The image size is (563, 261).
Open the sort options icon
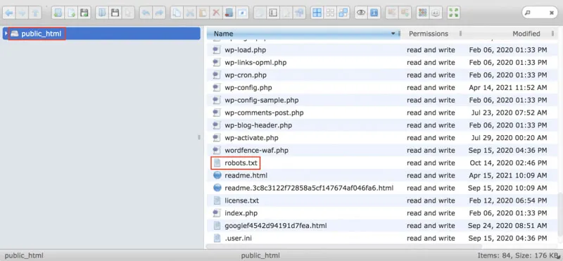[436, 13]
